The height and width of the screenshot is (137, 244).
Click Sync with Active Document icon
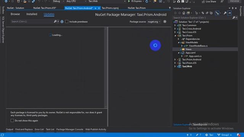[x=203, y=13]
